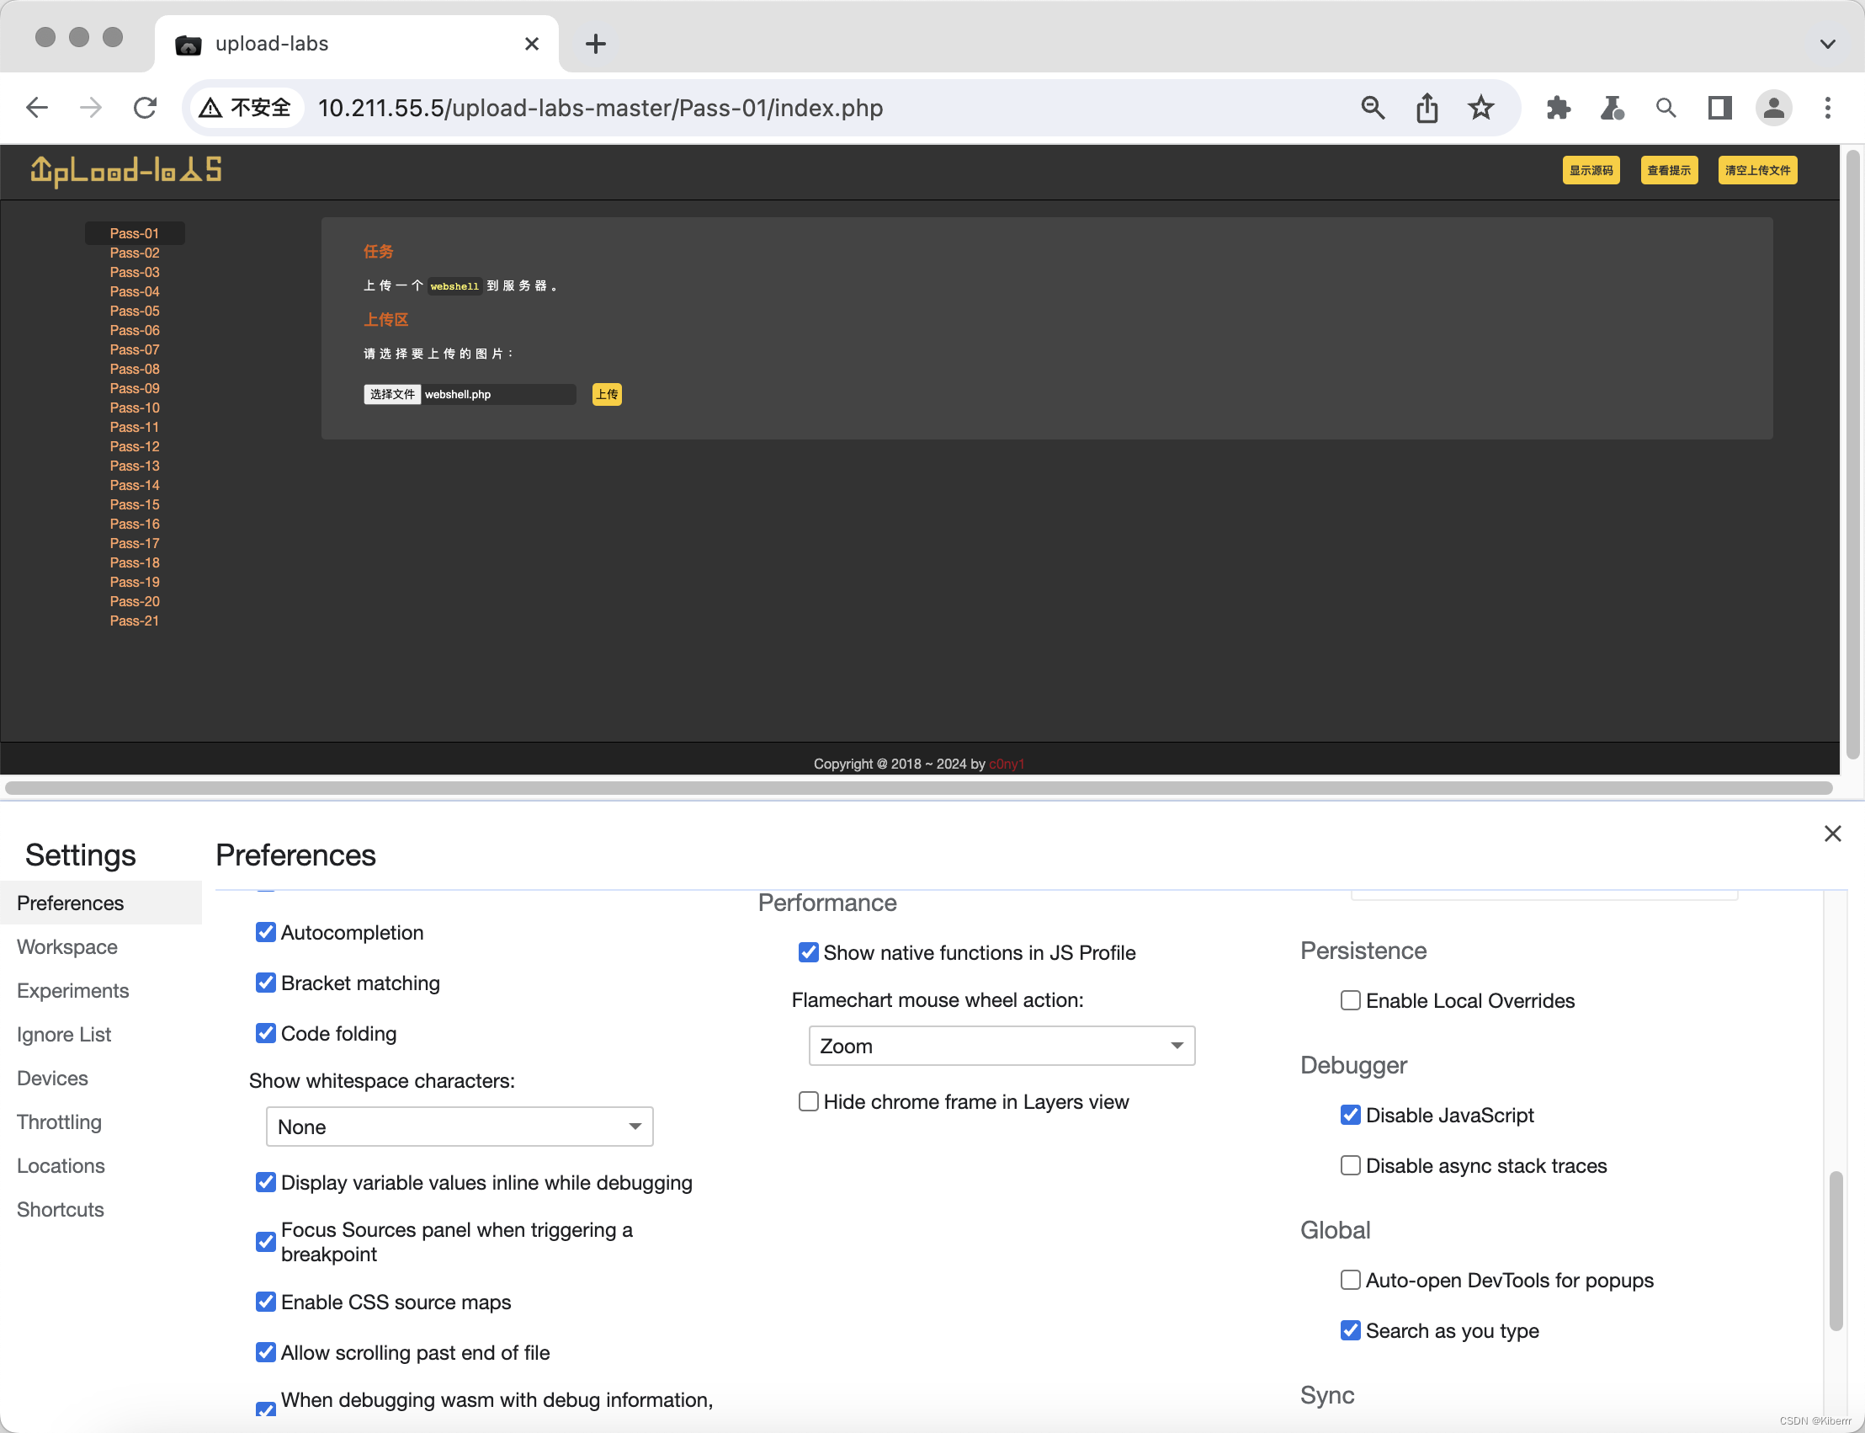Click the yellow 上传 upload button
The height and width of the screenshot is (1433, 1865).
[x=606, y=394]
